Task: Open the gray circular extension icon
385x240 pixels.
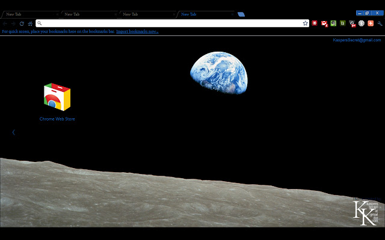Action: (362, 23)
